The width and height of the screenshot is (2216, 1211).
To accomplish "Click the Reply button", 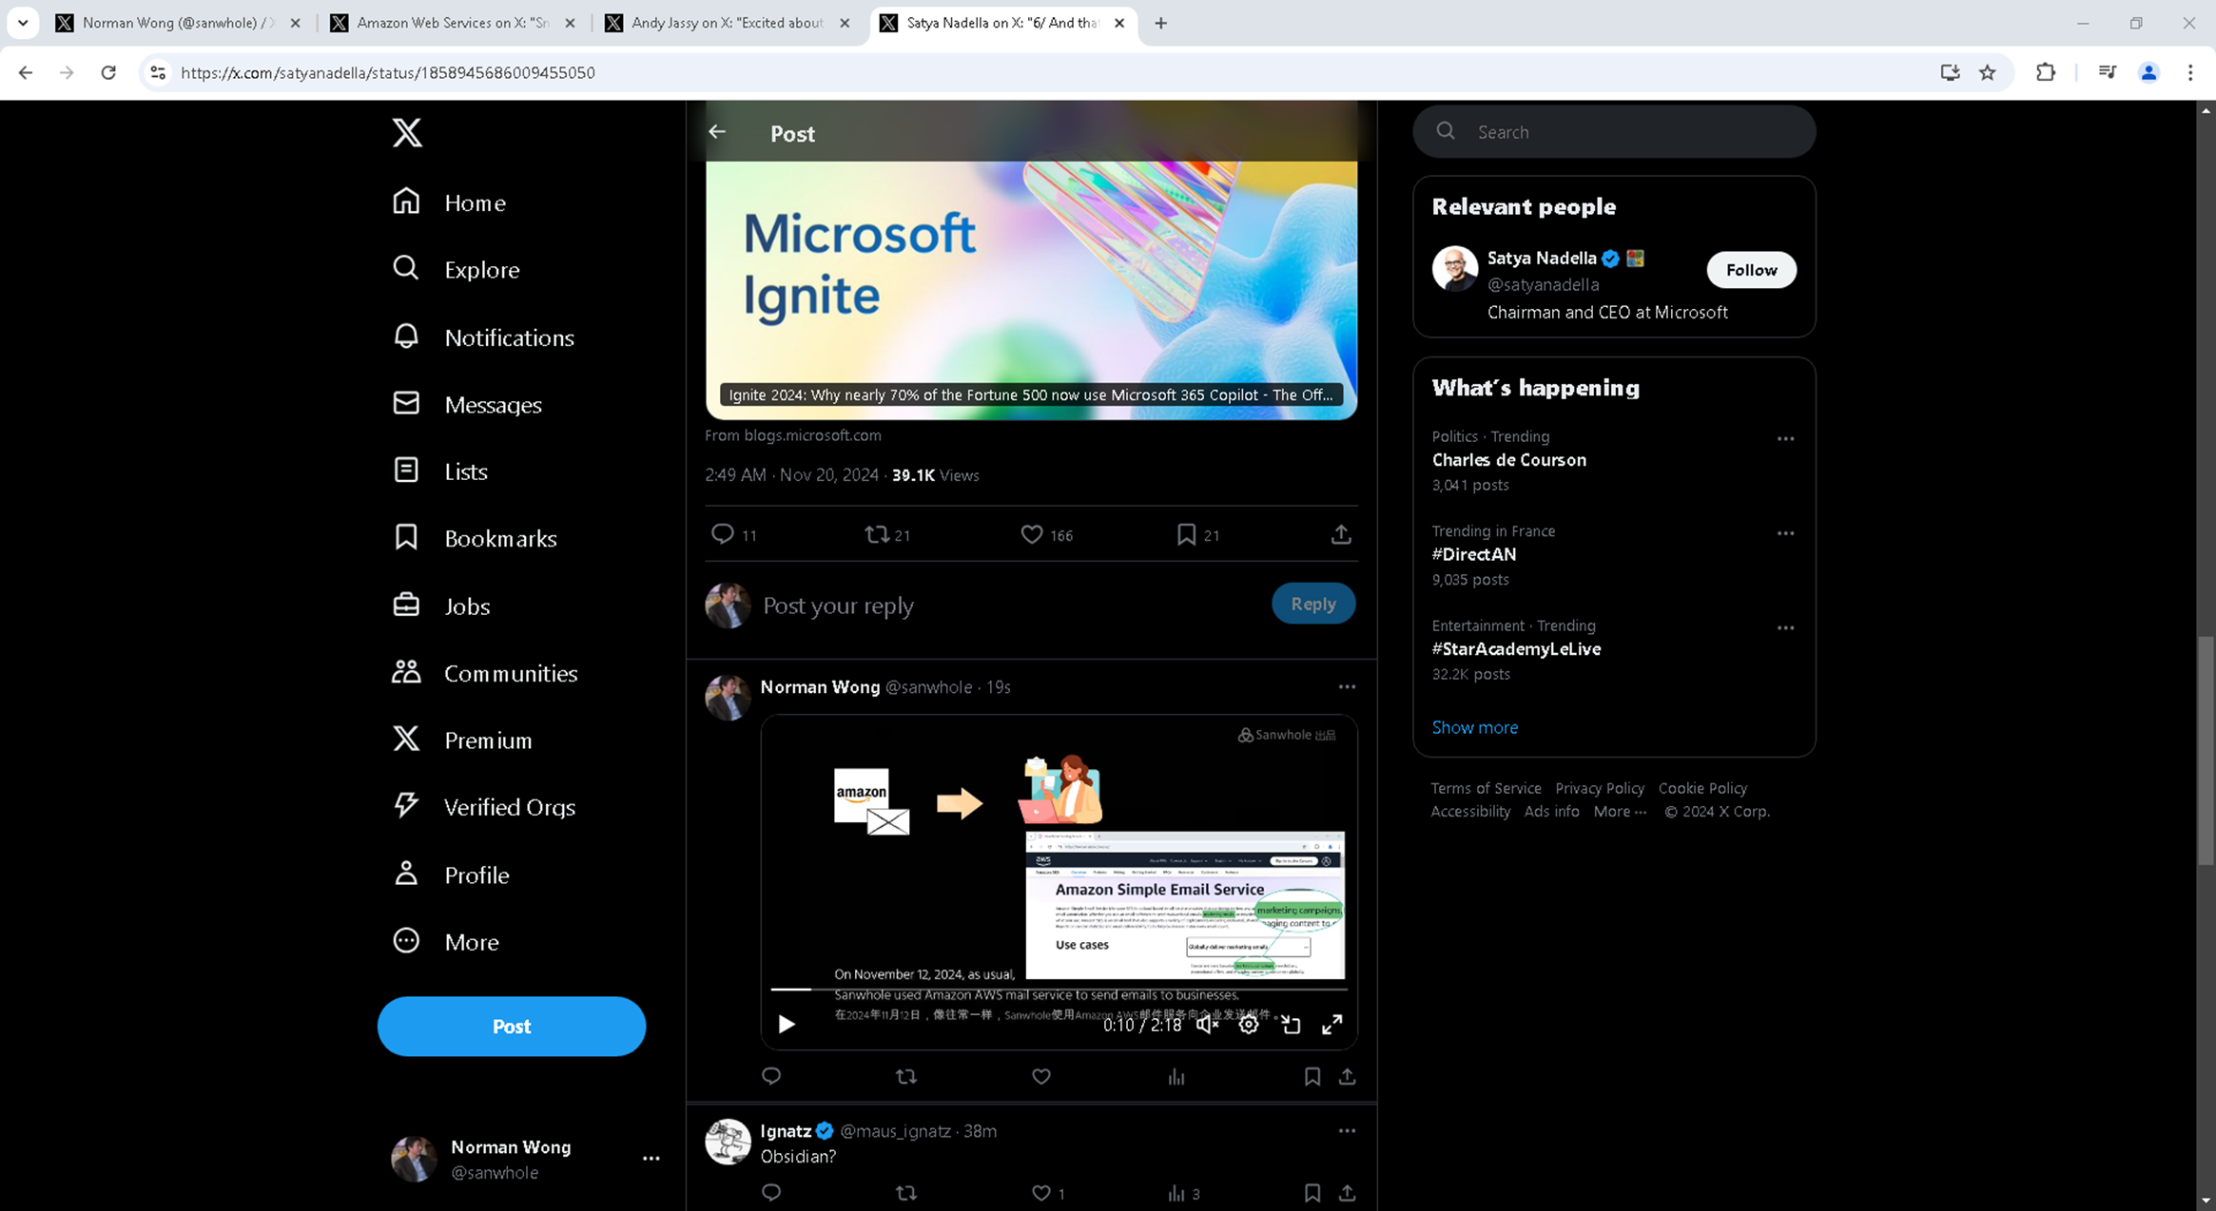I will coord(1313,604).
